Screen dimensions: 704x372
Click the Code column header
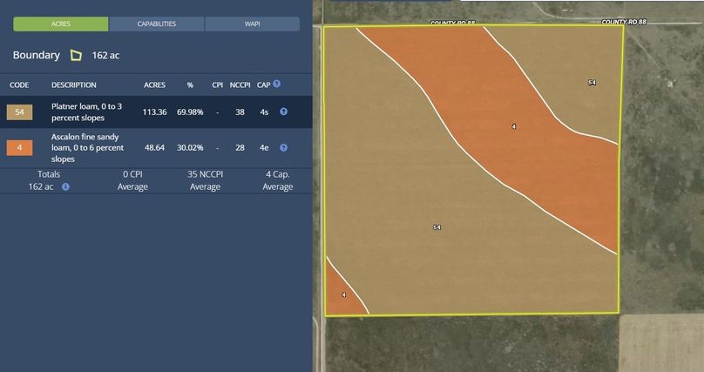19,85
